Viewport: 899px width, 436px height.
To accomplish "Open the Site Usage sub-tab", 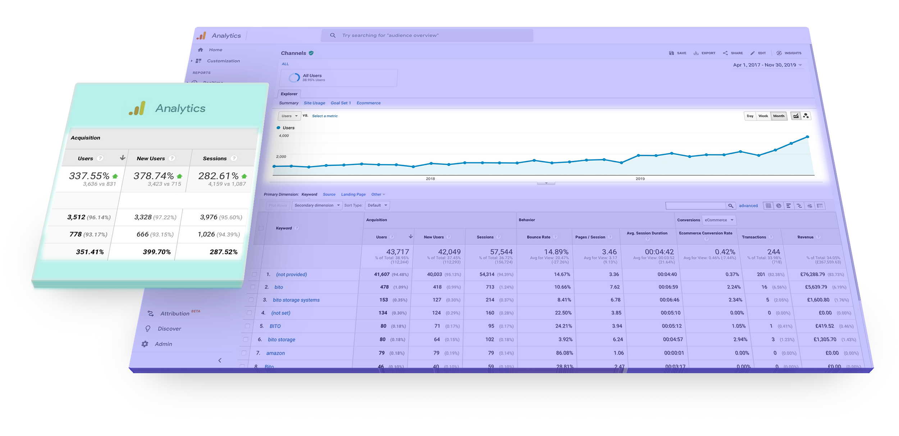I will (x=314, y=103).
